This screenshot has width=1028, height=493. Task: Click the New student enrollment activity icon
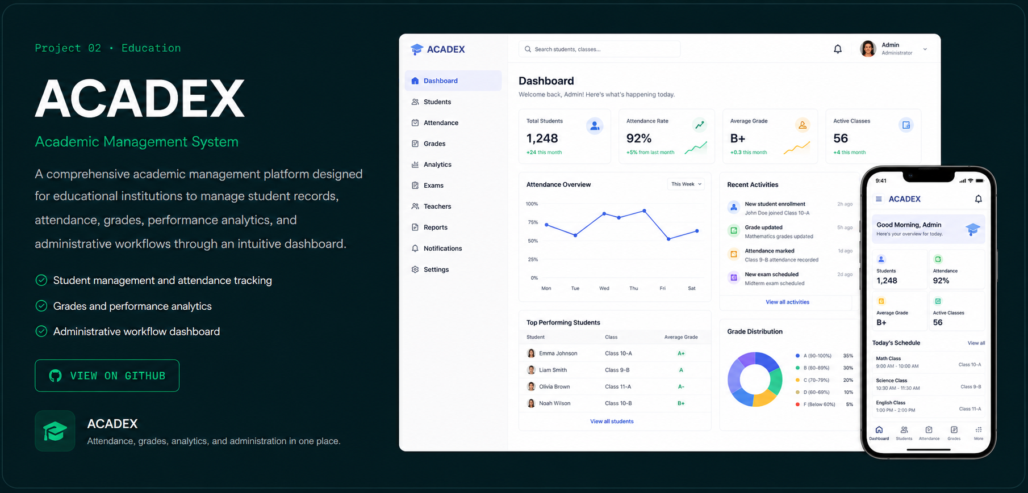pos(734,208)
